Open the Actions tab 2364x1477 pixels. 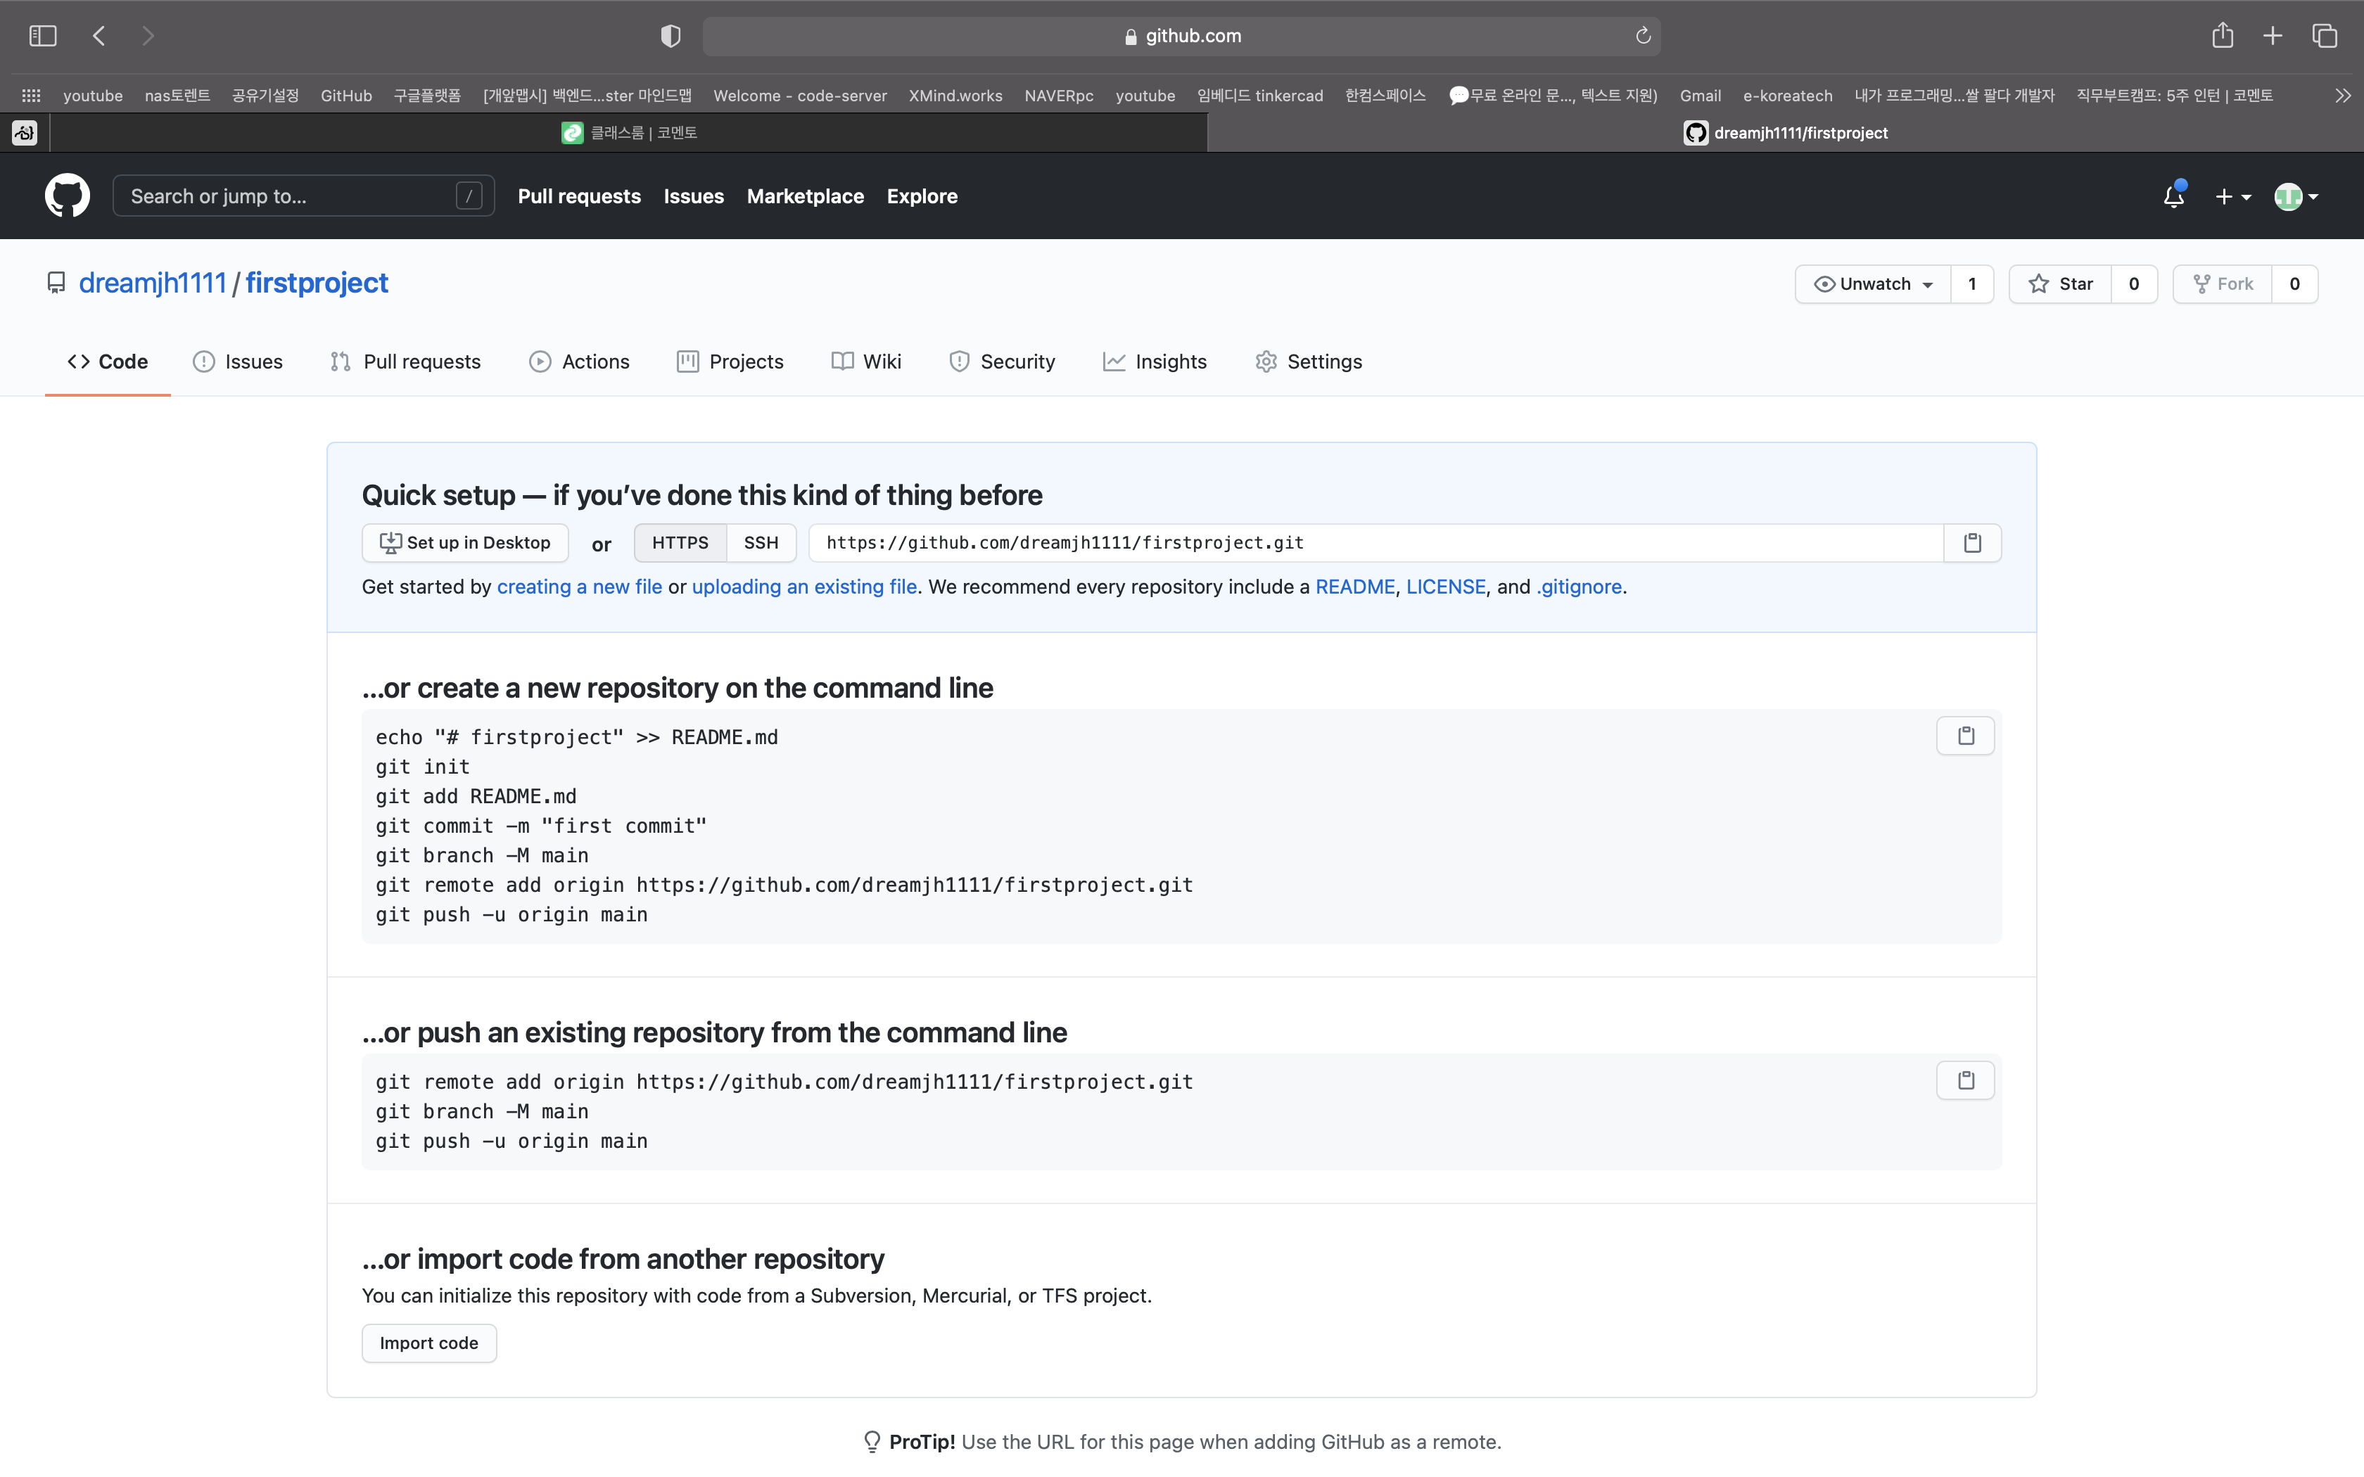[579, 362]
